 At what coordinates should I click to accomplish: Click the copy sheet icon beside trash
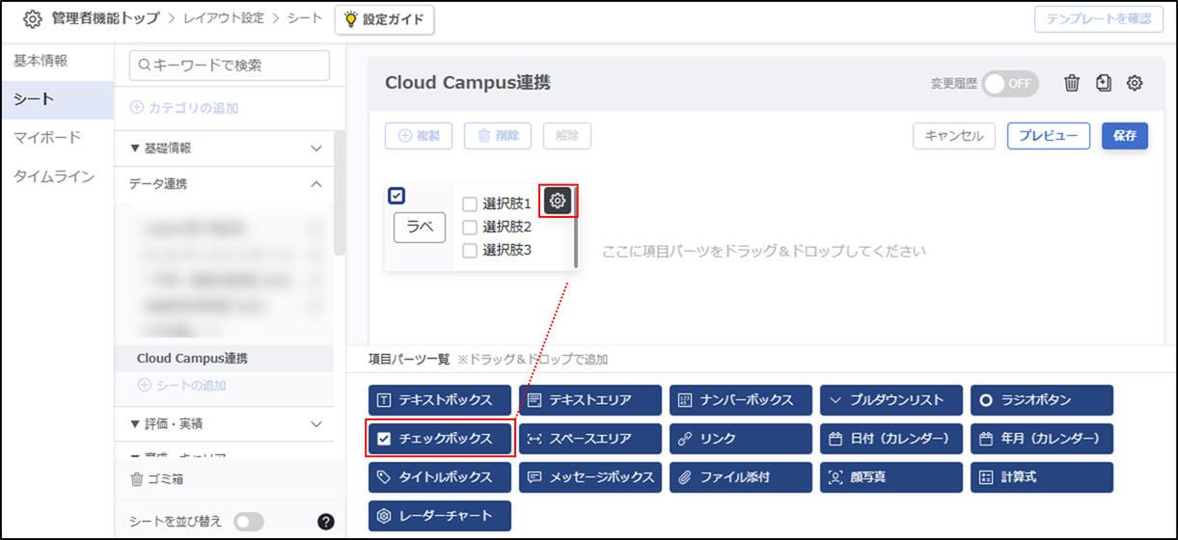click(1104, 83)
